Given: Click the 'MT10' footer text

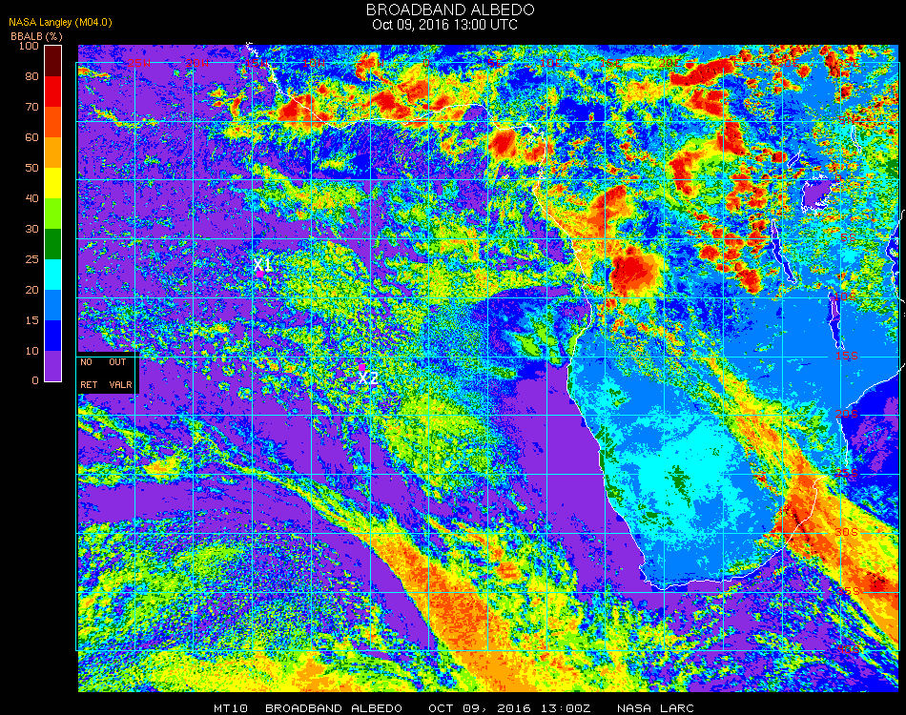Looking at the screenshot, I should (231, 708).
